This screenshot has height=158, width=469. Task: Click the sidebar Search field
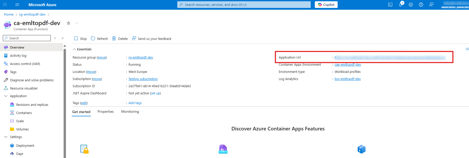click(x=27, y=38)
